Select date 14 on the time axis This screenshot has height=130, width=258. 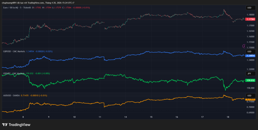pos(125,117)
